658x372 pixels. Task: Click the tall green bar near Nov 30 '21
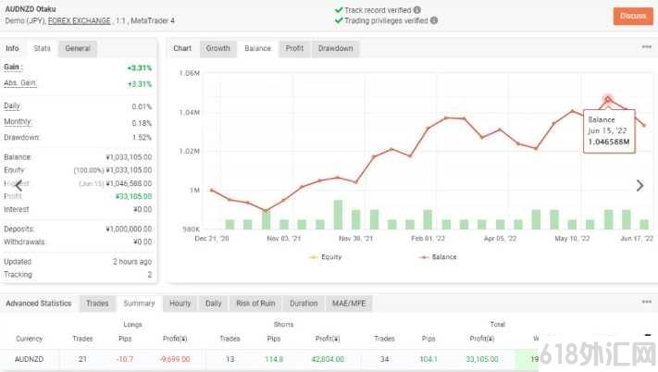click(x=338, y=215)
